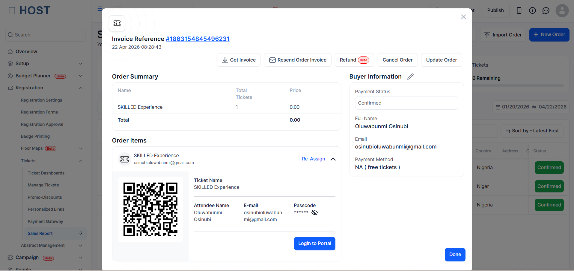Collapse the Registration sidebar section
Image resolution: width=574 pixels, height=271 pixels.
(x=81, y=88)
